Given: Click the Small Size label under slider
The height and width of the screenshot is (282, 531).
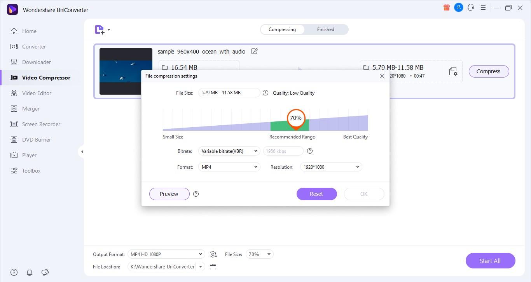Looking at the screenshot, I should (173, 137).
